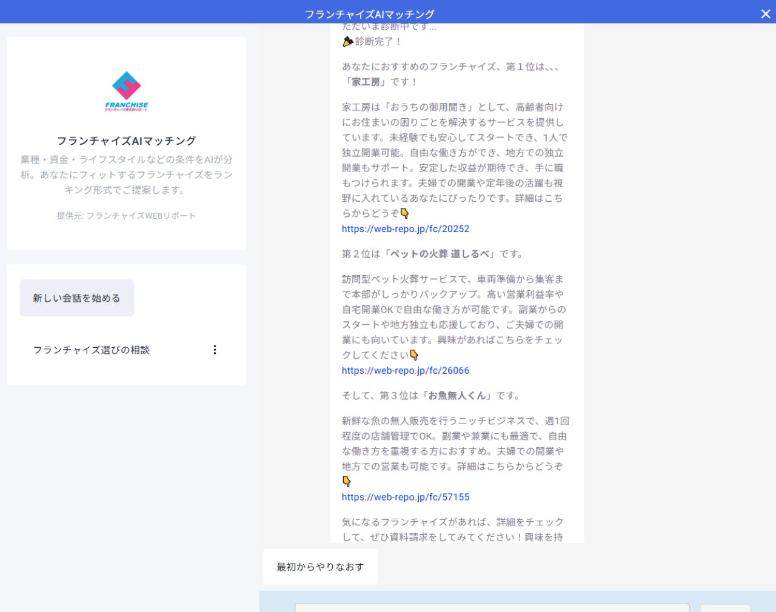Image resolution: width=776 pixels, height=612 pixels.
Task: Open the options menu for フランチャイズ選びの相談
Action: [x=215, y=350]
